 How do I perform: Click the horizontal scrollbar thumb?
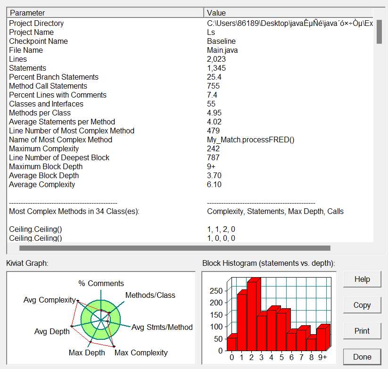(175, 248)
